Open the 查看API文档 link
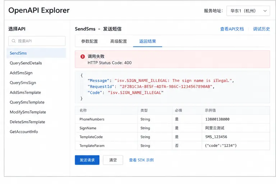The width and height of the screenshot is (276, 184). [x=232, y=29]
